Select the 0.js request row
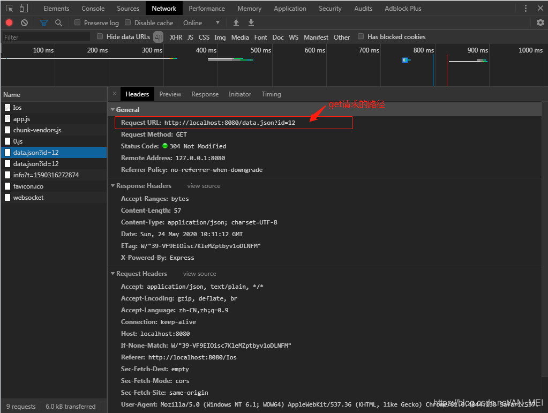 (54, 141)
